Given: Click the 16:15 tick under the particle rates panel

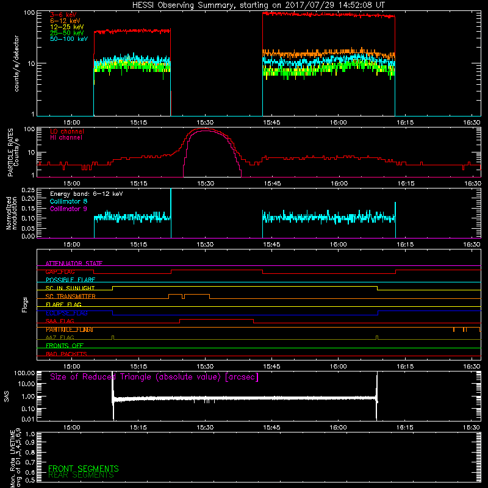Looking at the screenshot, I should [x=406, y=184].
